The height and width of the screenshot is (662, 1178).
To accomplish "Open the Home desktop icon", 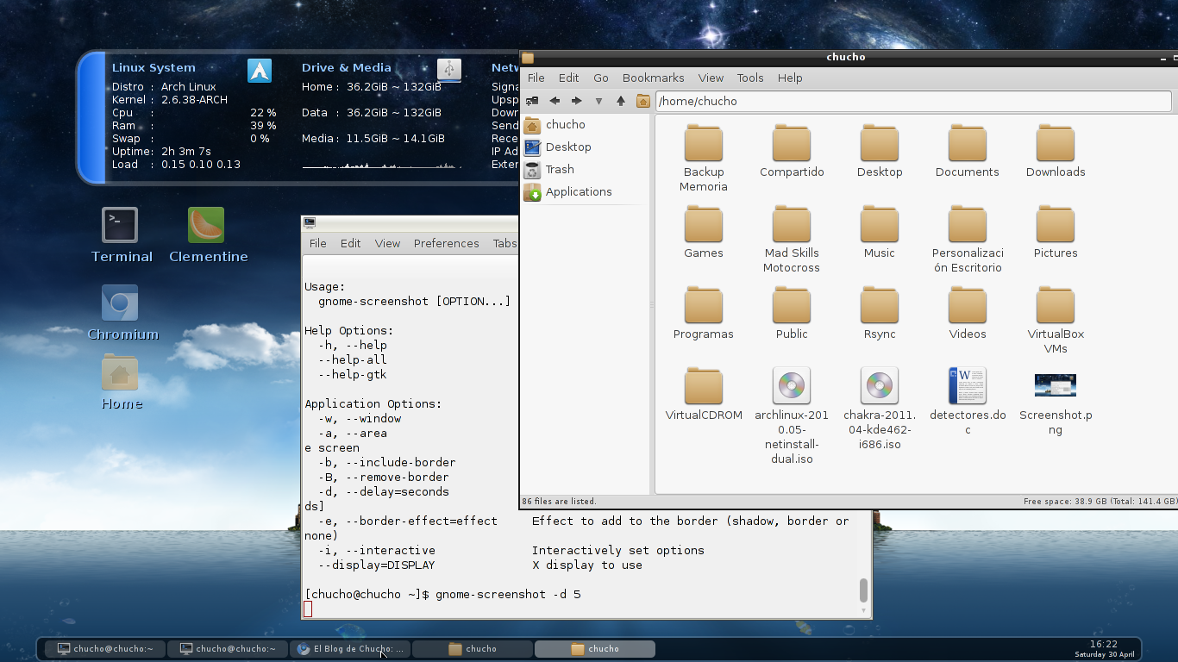I will click(x=121, y=383).
